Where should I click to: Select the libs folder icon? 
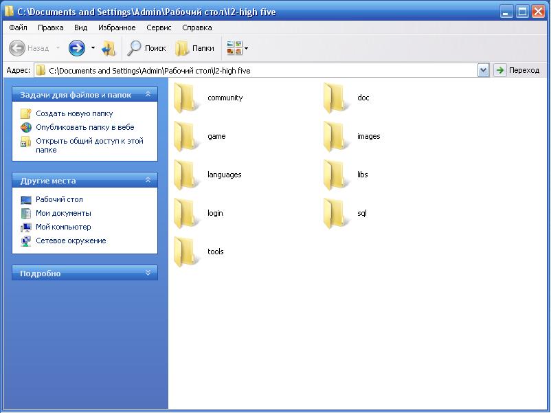tap(335, 175)
